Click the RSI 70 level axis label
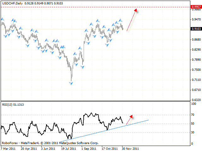Screen dimensions: 202x151 coord(193,115)
